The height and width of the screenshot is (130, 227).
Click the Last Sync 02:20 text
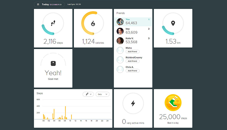tap(74, 4)
